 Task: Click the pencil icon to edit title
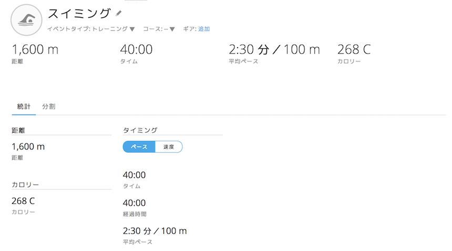[119, 13]
